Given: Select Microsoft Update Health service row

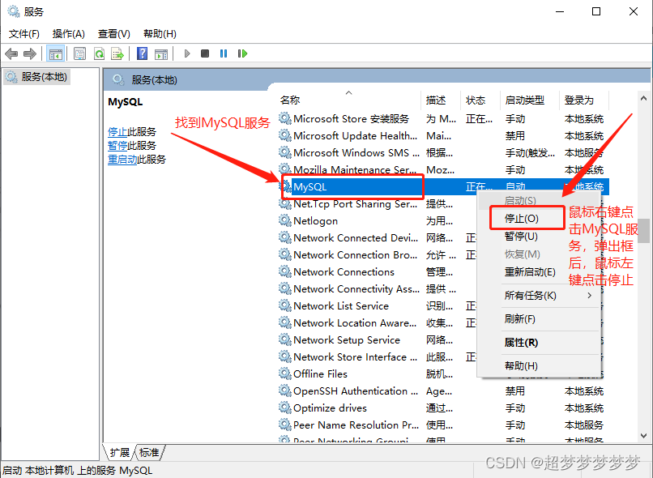Looking at the screenshot, I should click(x=443, y=136).
